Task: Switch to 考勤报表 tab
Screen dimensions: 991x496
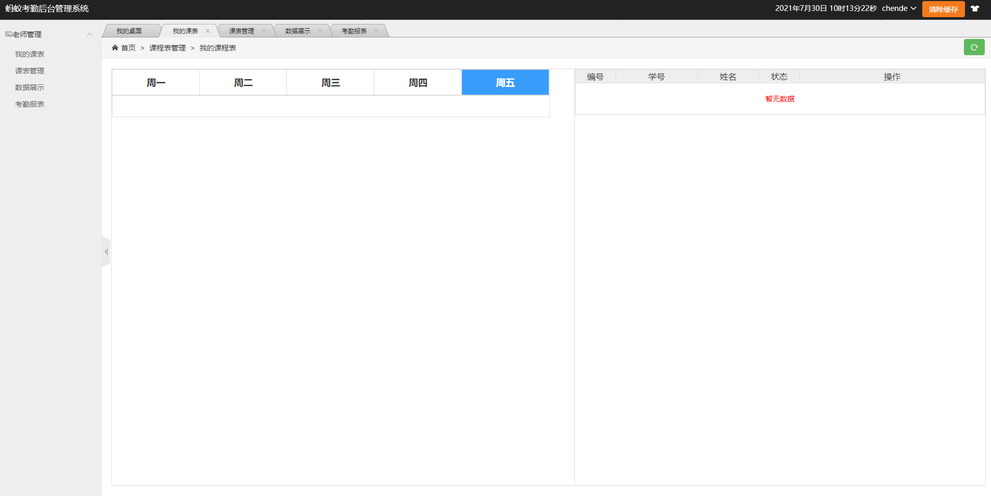Action: click(x=354, y=31)
